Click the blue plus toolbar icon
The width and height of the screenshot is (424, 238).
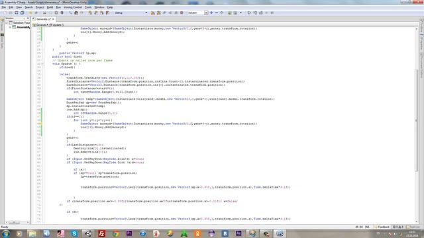[x=211, y=13]
